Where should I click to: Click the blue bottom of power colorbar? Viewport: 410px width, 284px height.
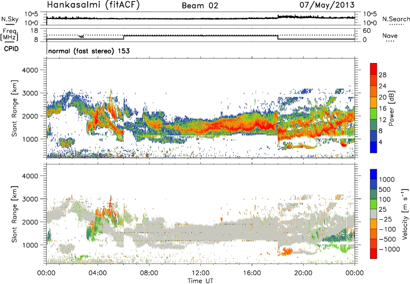point(374,149)
